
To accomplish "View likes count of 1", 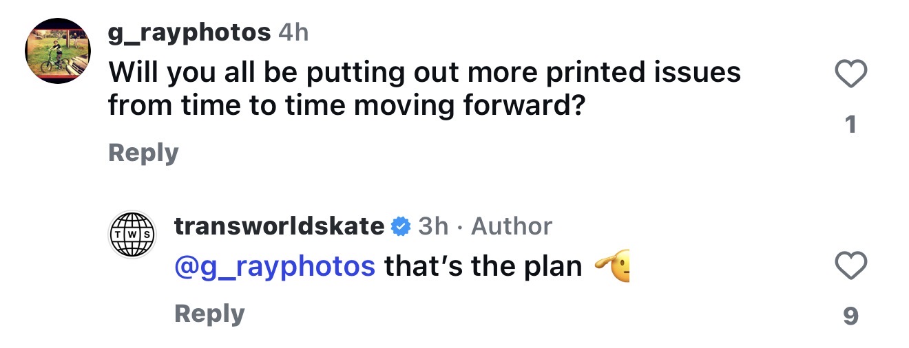I will tap(850, 124).
